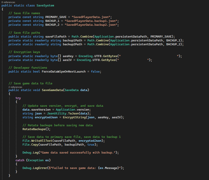This screenshot has height=180, width=209.
Task: Click the '// Developer functions' comment
Action: coord(28,68)
